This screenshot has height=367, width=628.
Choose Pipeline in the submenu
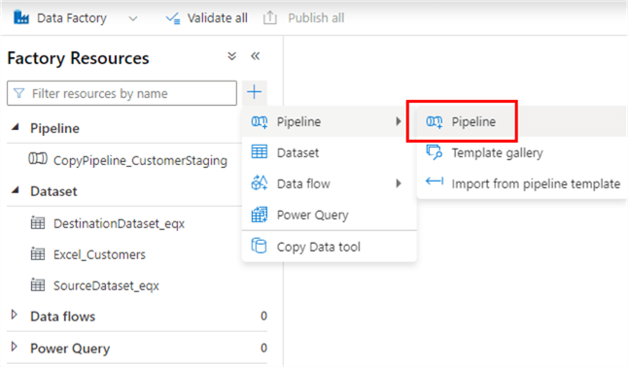click(521, 121)
